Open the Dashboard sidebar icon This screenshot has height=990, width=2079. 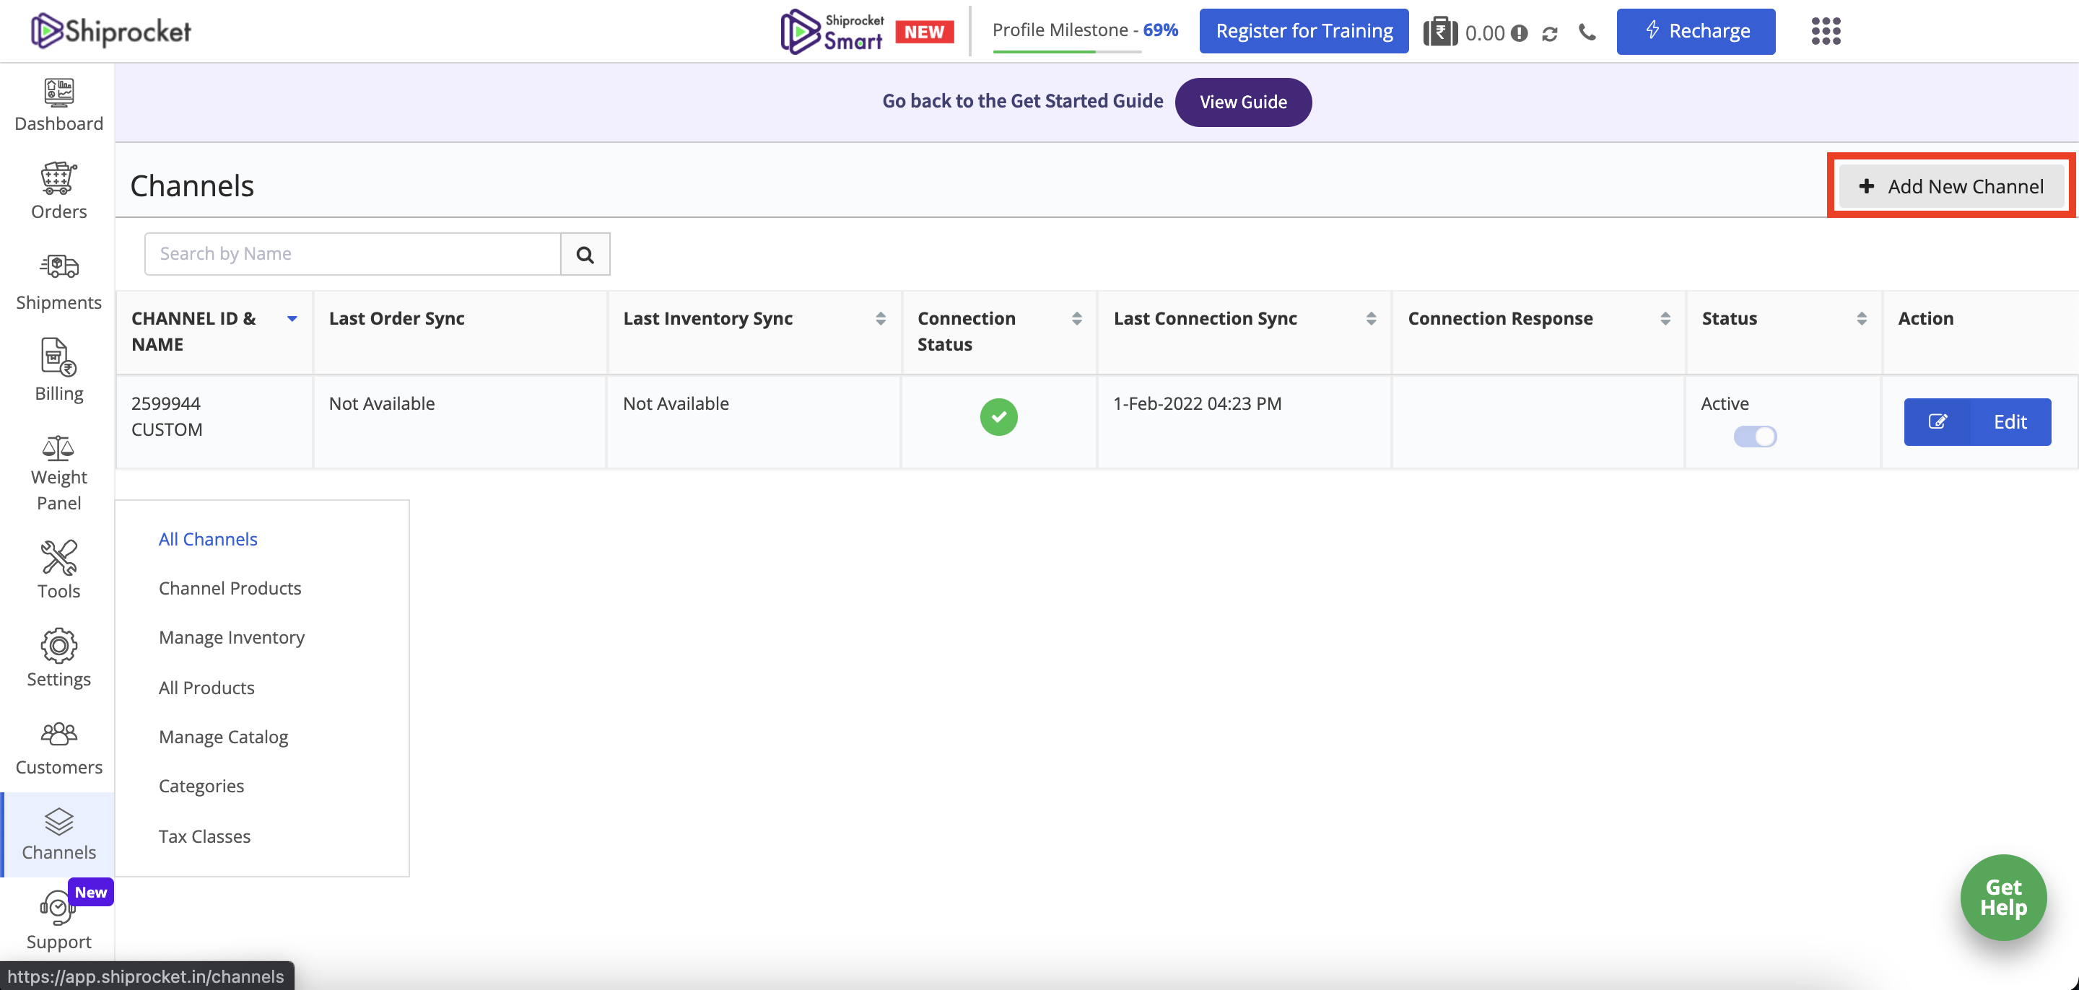[x=59, y=92]
